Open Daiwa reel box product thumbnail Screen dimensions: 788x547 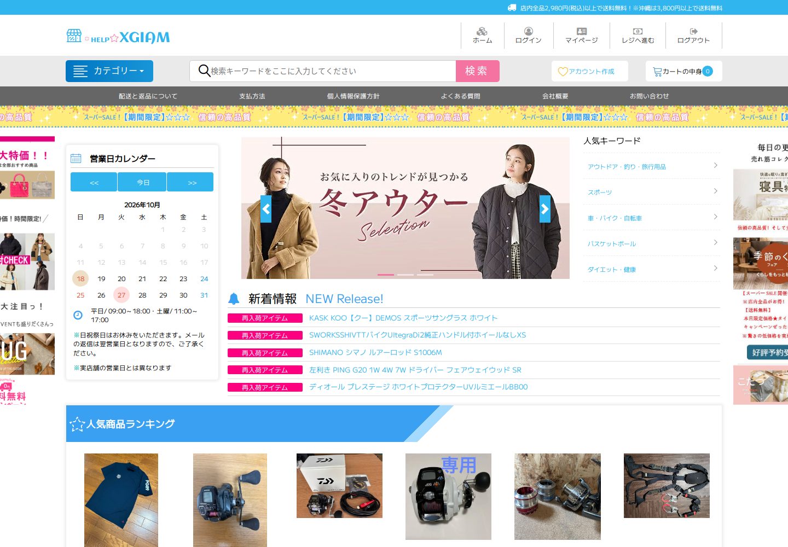click(339, 486)
